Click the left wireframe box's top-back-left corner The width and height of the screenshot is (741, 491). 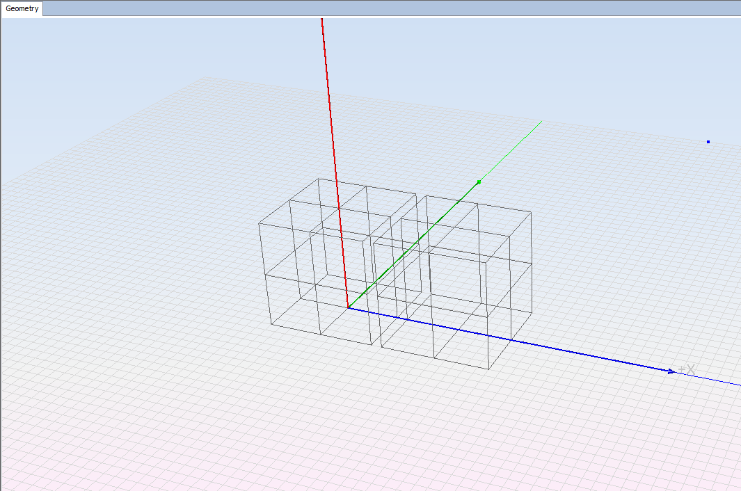pyautogui.click(x=318, y=178)
